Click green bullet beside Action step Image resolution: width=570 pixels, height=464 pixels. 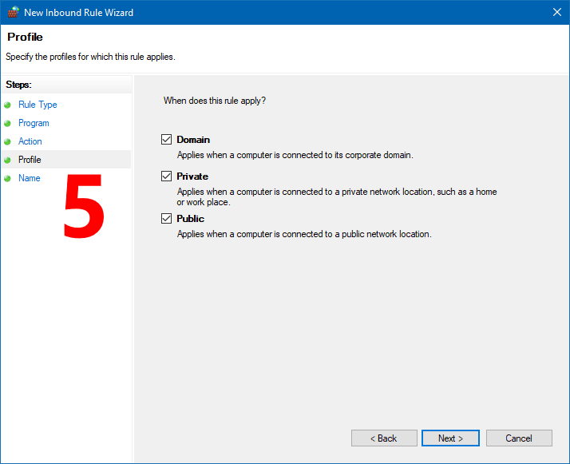click(7, 142)
